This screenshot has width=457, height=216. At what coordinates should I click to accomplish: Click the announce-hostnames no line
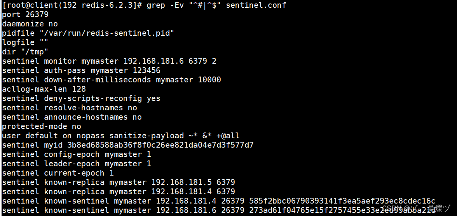[72, 117]
